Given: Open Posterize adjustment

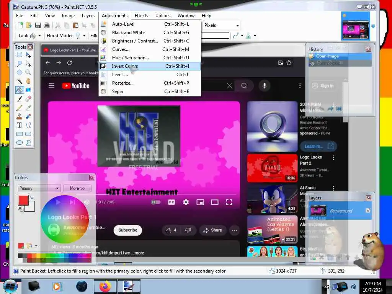Looking at the screenshot, I should tap(150, 83).
